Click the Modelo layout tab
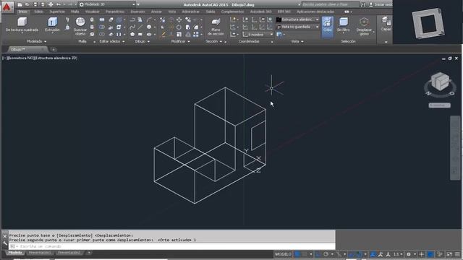The image size is (463, 260). tap(14, 253)
